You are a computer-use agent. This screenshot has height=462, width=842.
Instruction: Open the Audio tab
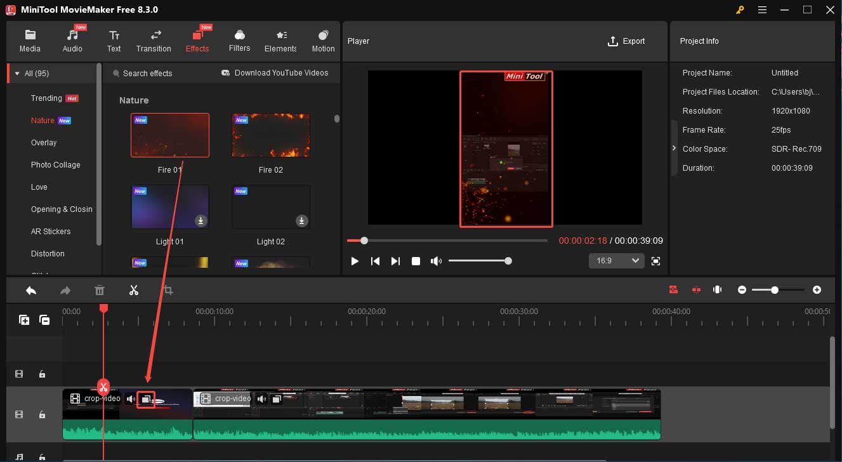(72, 41)
